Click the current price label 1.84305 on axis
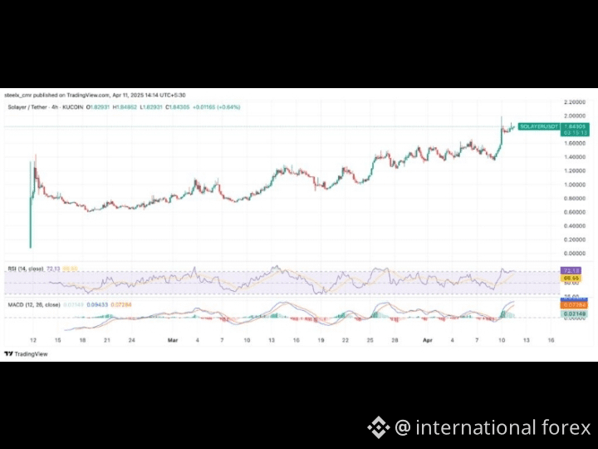 pos(575,126)
